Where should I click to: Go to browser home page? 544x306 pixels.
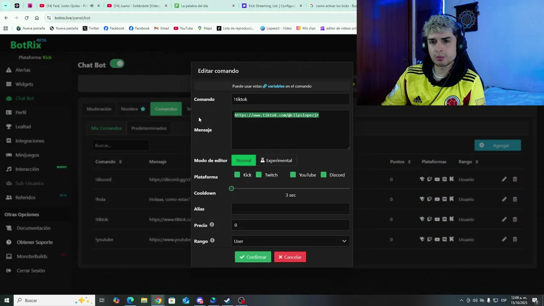click(37, 18)
